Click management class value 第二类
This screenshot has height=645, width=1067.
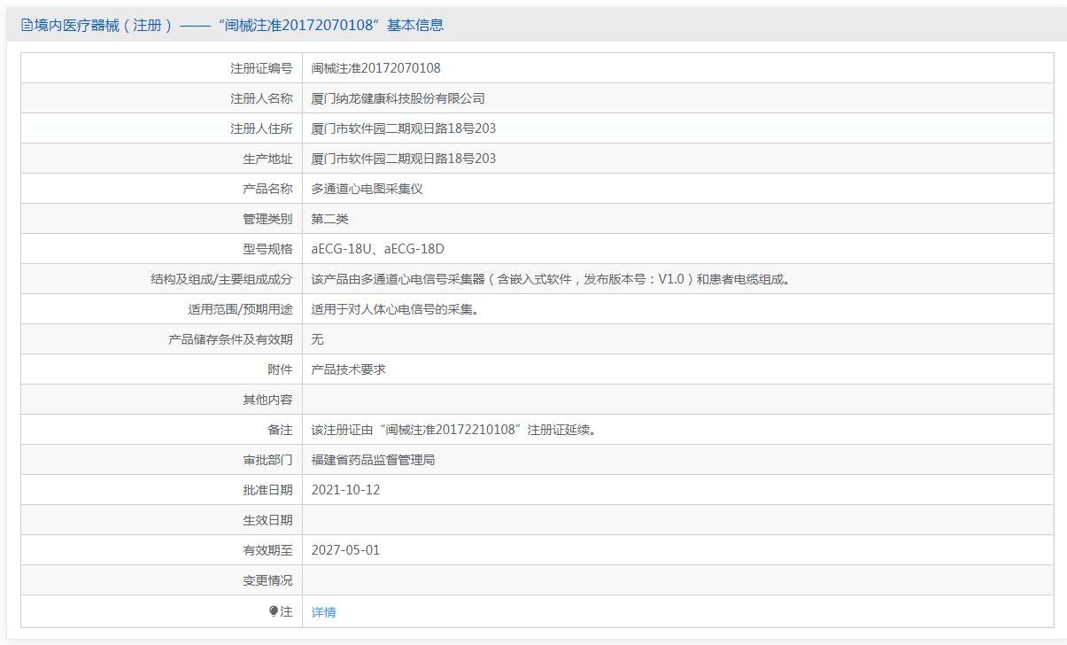pyautogui.click(x=330, y=219)
